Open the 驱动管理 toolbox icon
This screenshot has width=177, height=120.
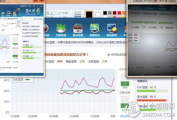[x=78, y=28]
